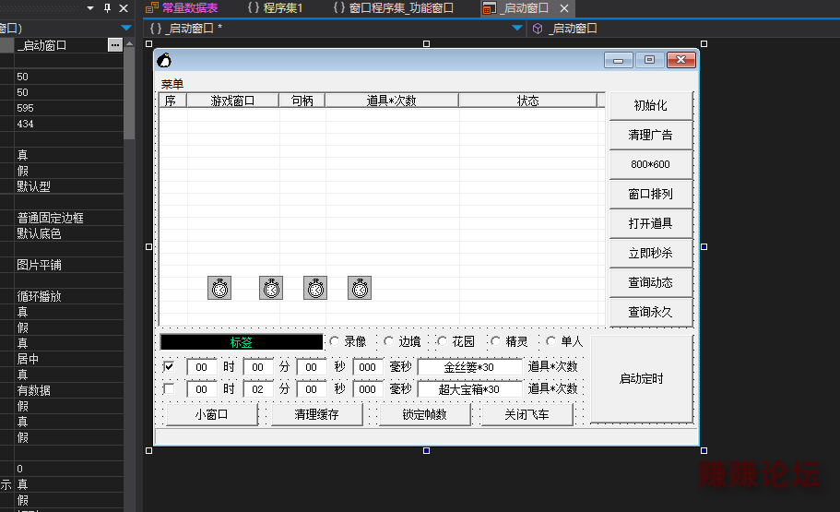Click the penguin icon in form title bar

[164, 61]
